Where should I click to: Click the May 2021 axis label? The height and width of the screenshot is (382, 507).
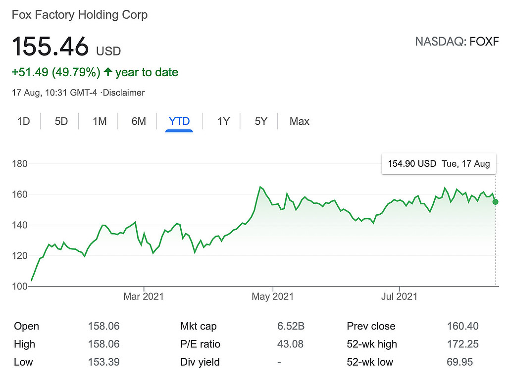click(273, 297)
